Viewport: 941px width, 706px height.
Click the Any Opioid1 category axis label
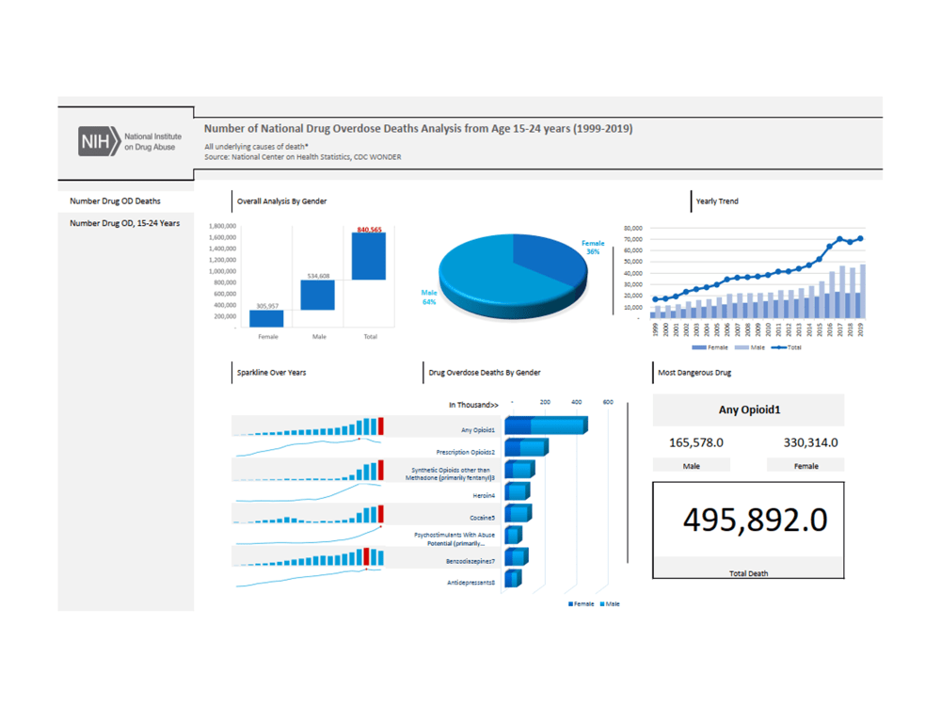click(478, 430)
